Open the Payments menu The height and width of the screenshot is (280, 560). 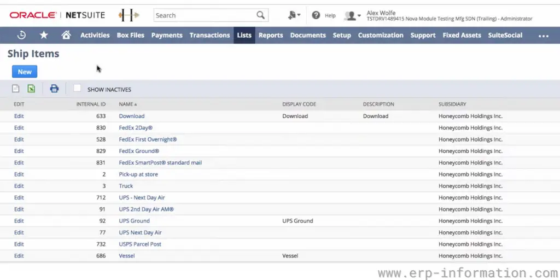[167, 36]
